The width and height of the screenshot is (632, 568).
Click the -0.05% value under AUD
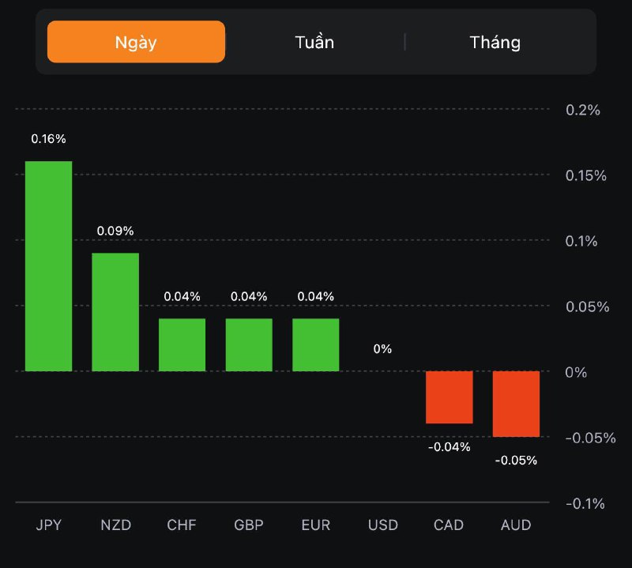pos(516,460)
